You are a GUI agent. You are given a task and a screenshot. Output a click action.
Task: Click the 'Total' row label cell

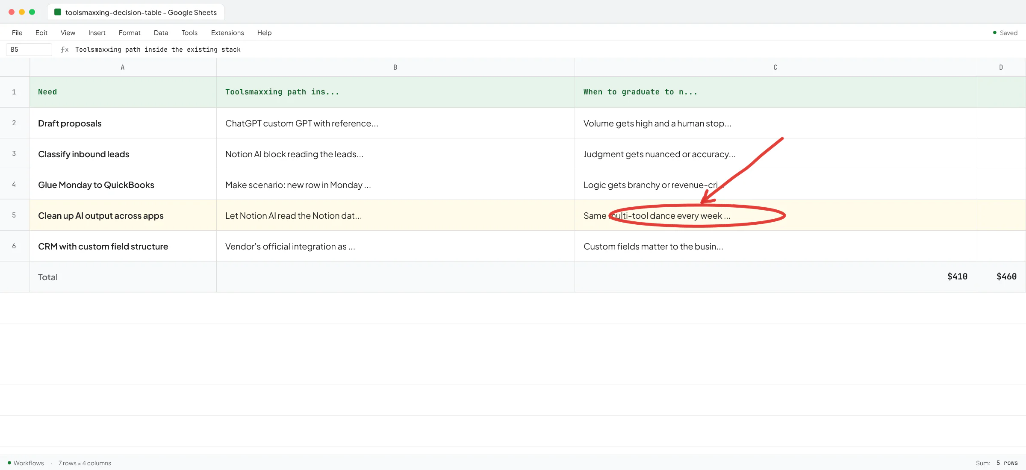[123, 277]
